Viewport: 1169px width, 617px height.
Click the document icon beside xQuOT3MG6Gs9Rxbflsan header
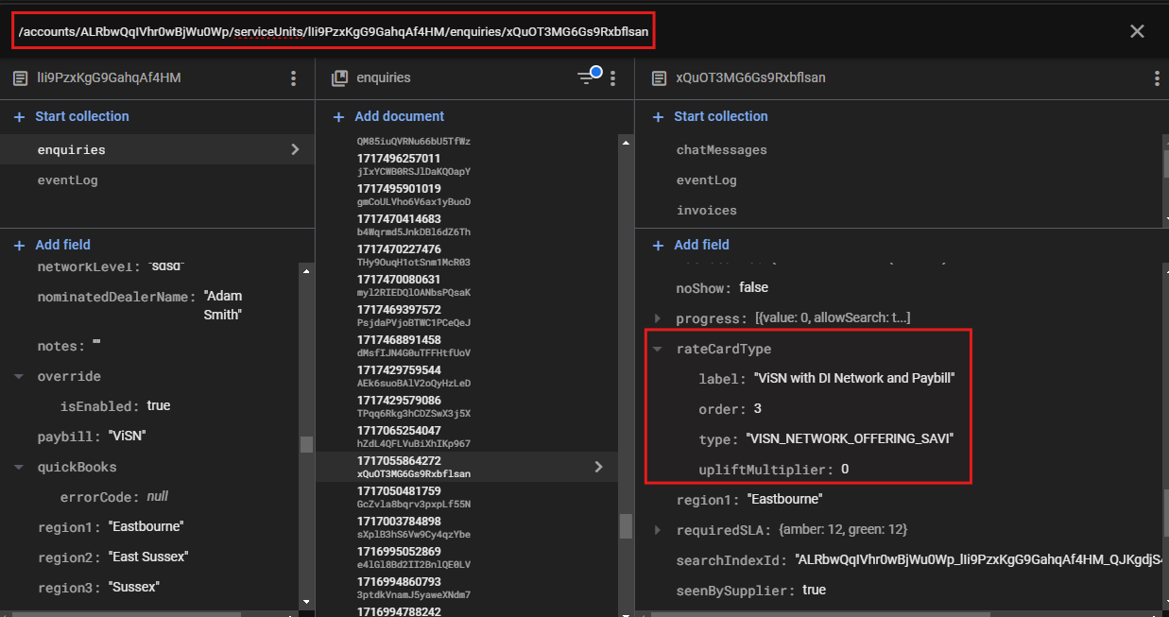coord(659,78)
